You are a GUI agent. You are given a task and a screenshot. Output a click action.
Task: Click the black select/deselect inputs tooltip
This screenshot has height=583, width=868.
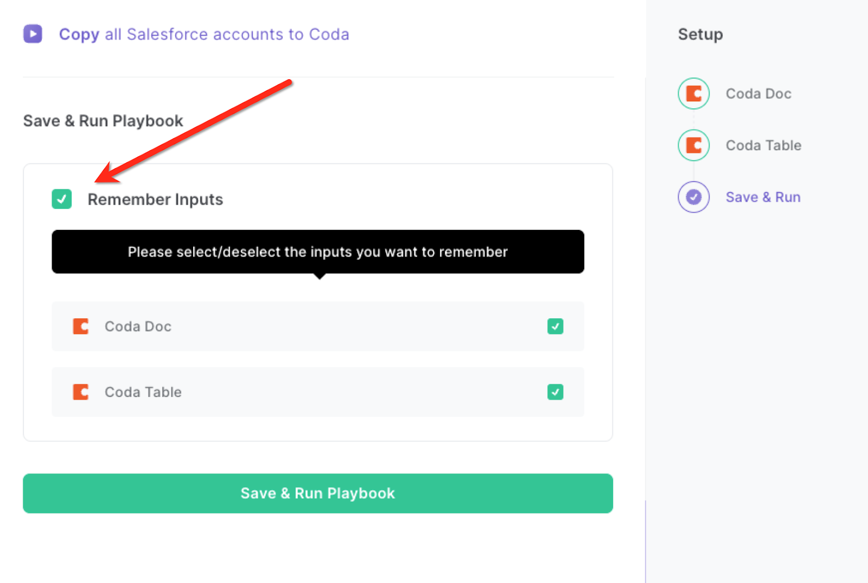pos(318,252)
